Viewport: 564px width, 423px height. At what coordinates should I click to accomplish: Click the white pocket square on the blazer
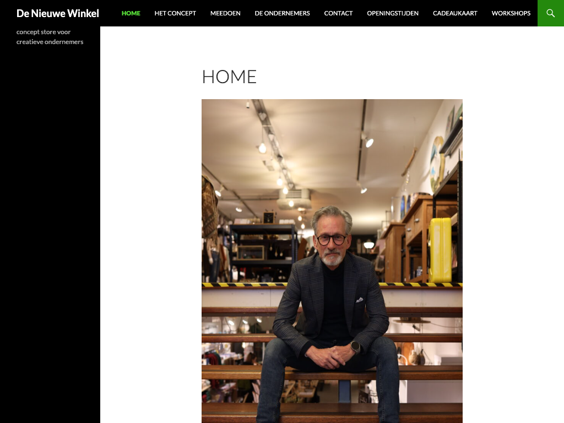(359, 300)
